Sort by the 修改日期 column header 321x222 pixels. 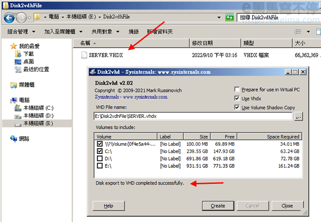pyautogui.click(x=215, y=43)
